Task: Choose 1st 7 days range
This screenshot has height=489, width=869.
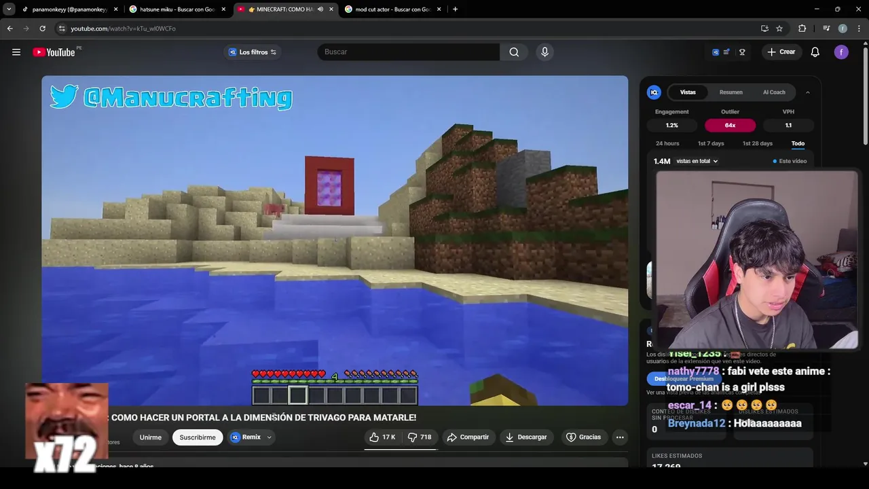Action: coord(711,143)
